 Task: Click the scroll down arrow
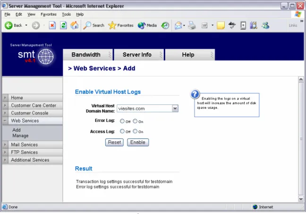[301, 199]
